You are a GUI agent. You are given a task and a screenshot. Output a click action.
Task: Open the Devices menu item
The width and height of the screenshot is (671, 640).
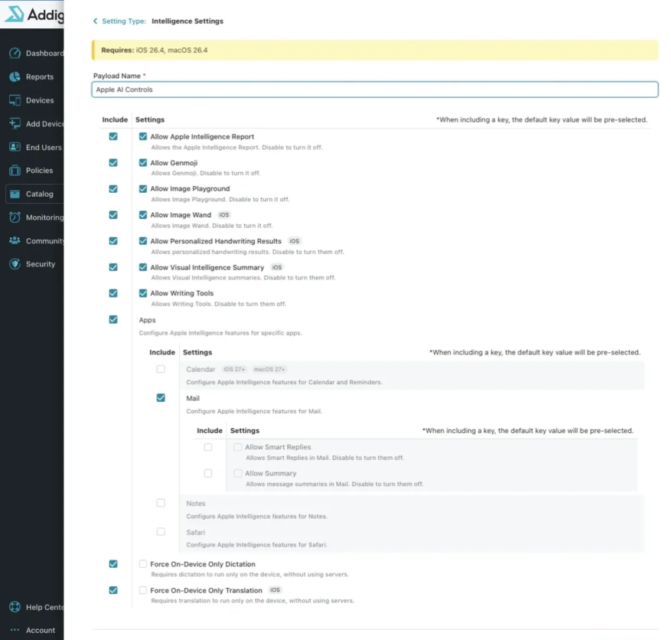[x=40, y=100]
